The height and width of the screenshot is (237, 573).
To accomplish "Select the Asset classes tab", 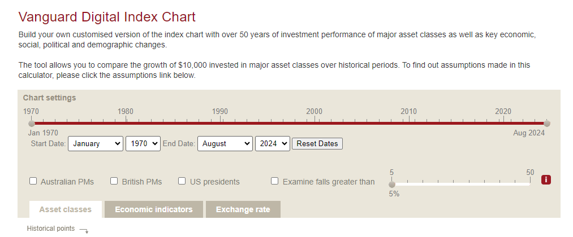I will click(66, 210).
